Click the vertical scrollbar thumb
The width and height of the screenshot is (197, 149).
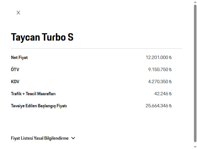[195, 73]
